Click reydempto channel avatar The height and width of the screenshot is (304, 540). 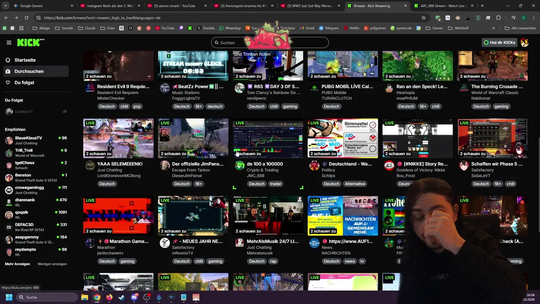pos(9,252)
